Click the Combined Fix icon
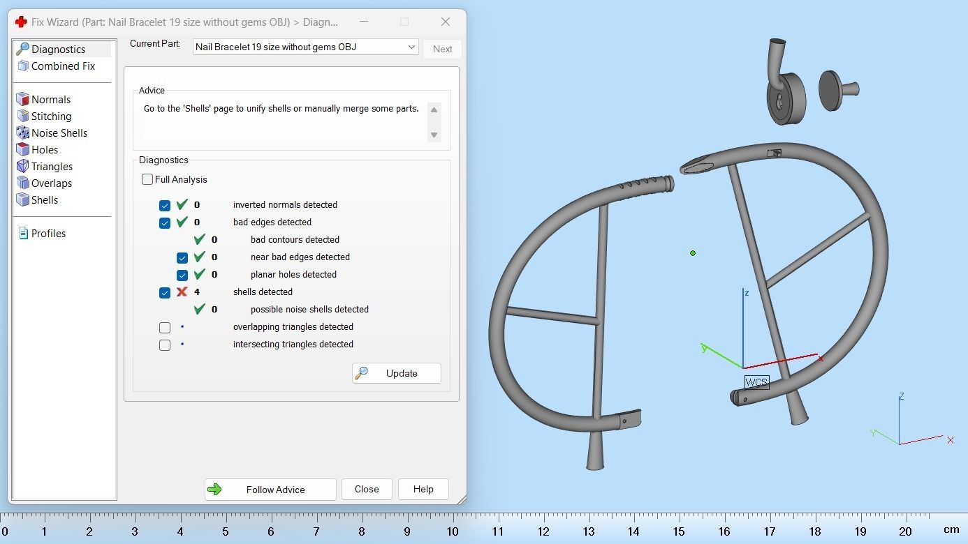 pos(22,66)
